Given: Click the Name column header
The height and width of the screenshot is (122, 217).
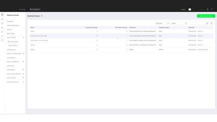Looking at the screenshot, I should 32,27.
